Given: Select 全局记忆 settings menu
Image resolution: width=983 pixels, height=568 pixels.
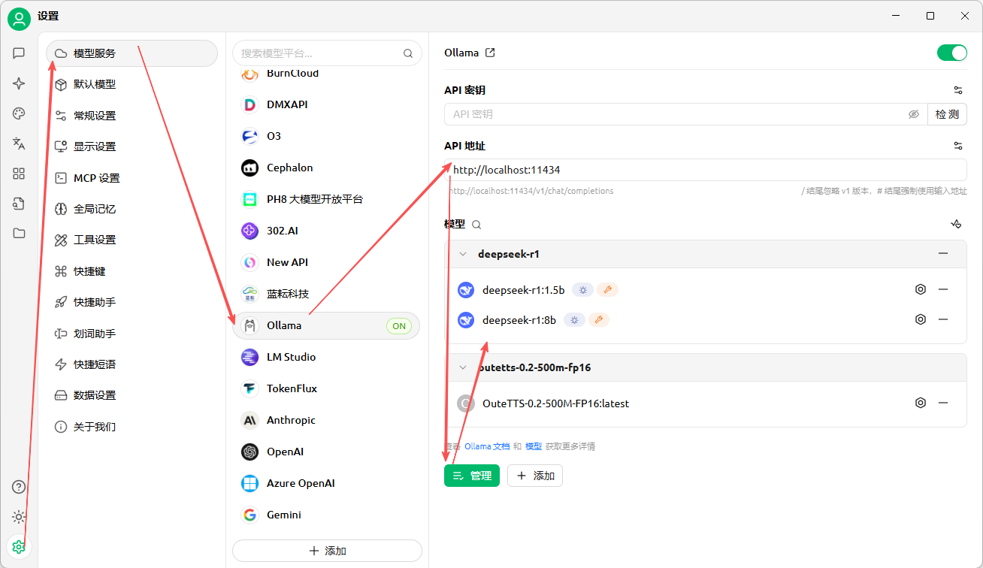Looking at the screenshot, I should tap(132, 209).
